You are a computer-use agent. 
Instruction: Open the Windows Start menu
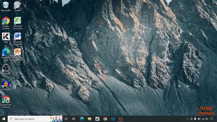click(4, 119)
